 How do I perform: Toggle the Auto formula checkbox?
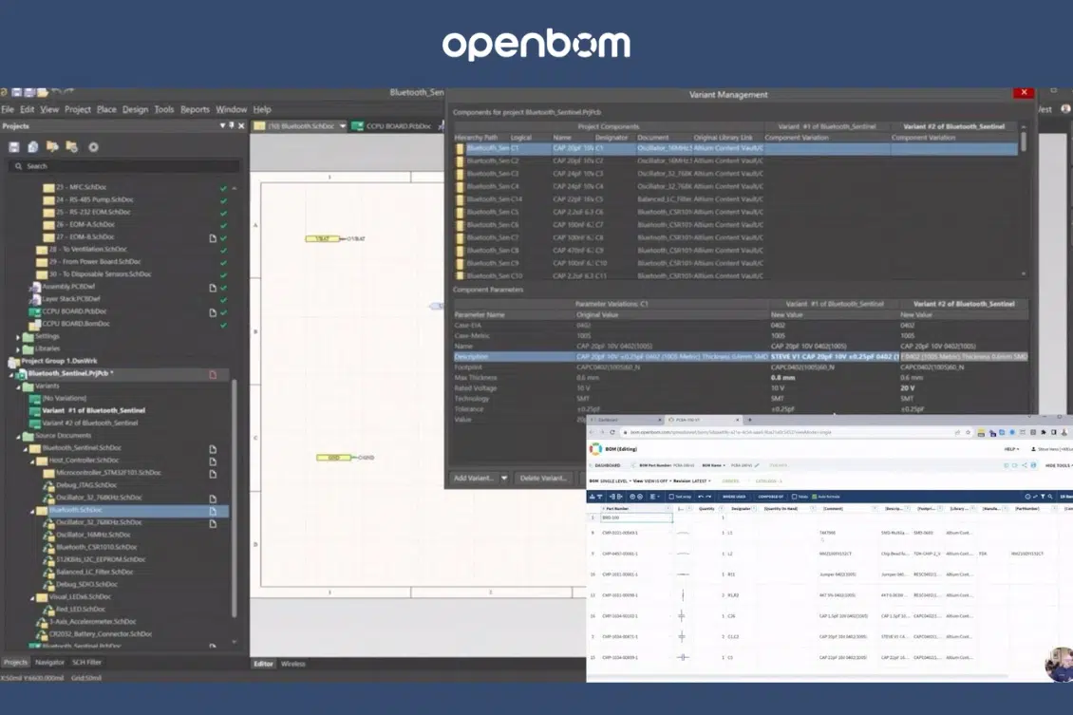click(x=815, y=497)
